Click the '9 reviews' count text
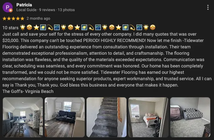This screenshot has width=214, height=140. [47, 10]
